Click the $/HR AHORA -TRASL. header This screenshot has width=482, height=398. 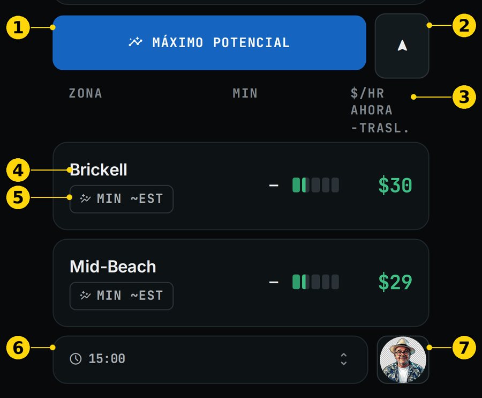coord(380,110)
